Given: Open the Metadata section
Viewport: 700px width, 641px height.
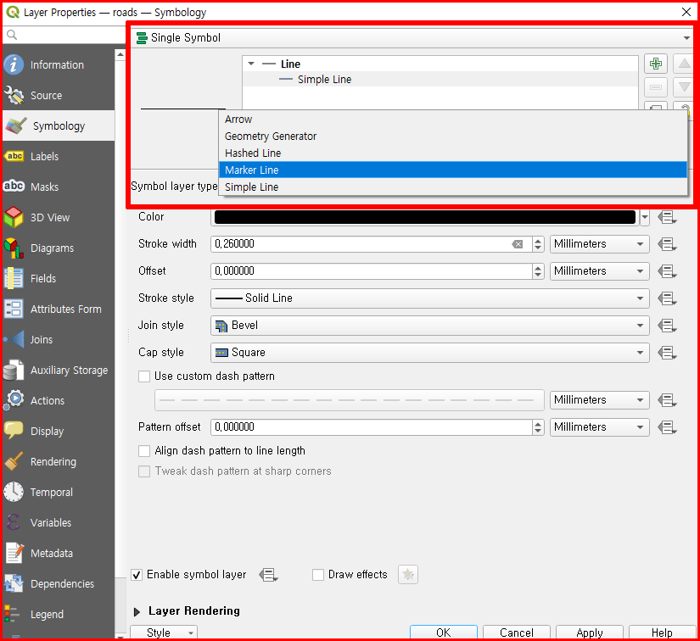Looking at the screenshot, I should point(58,554).
